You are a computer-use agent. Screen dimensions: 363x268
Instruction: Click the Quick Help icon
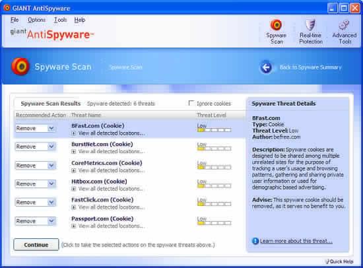[x=327, y=261]
